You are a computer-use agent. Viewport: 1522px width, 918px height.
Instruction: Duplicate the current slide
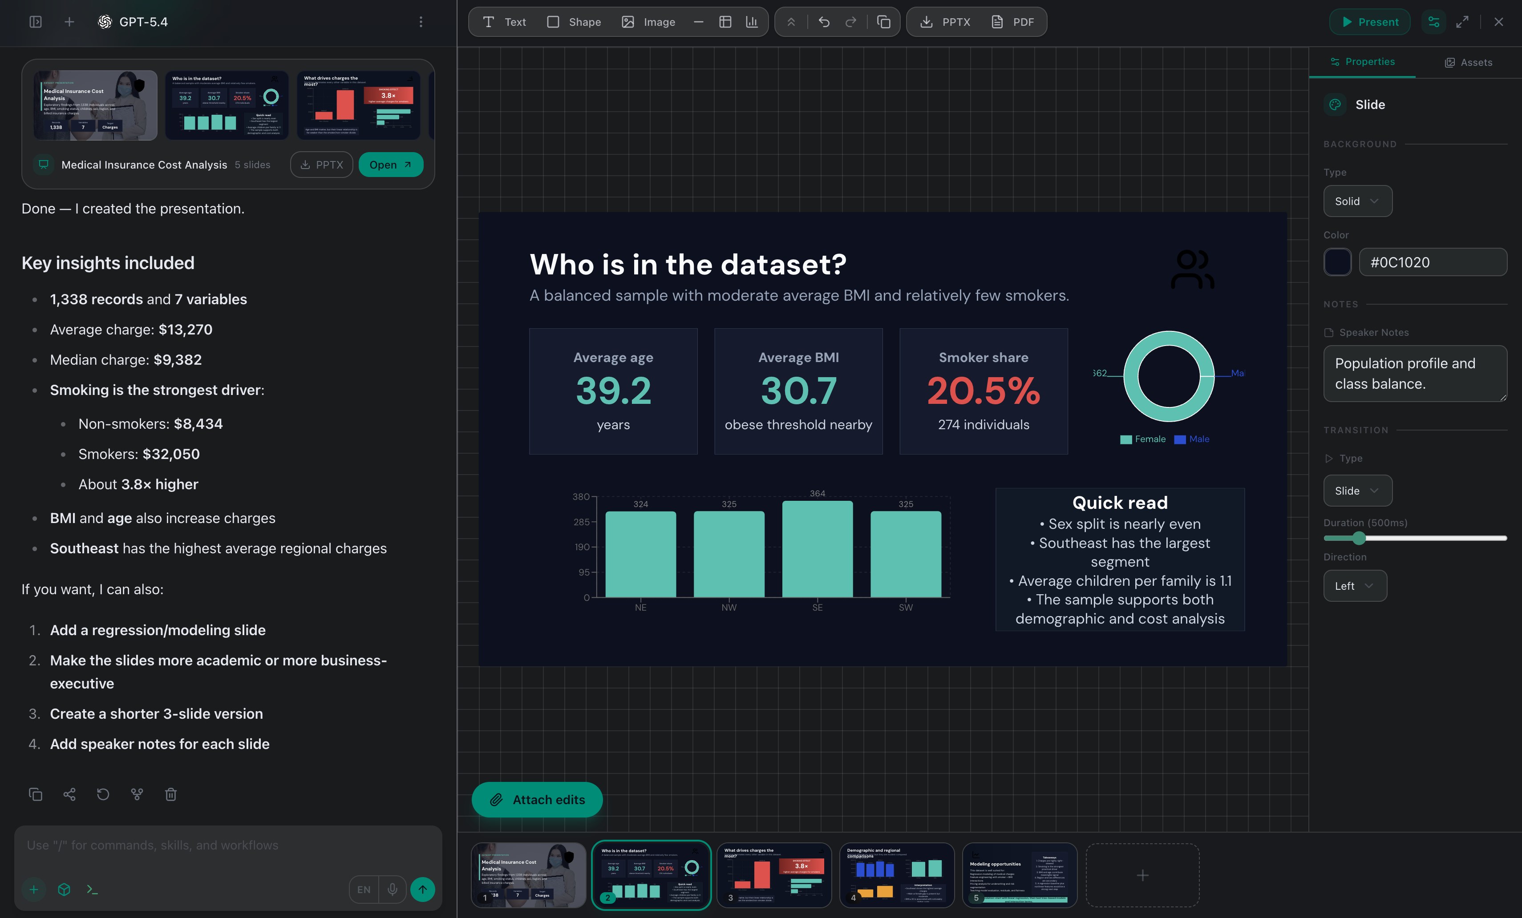click(x=883, y=22)
